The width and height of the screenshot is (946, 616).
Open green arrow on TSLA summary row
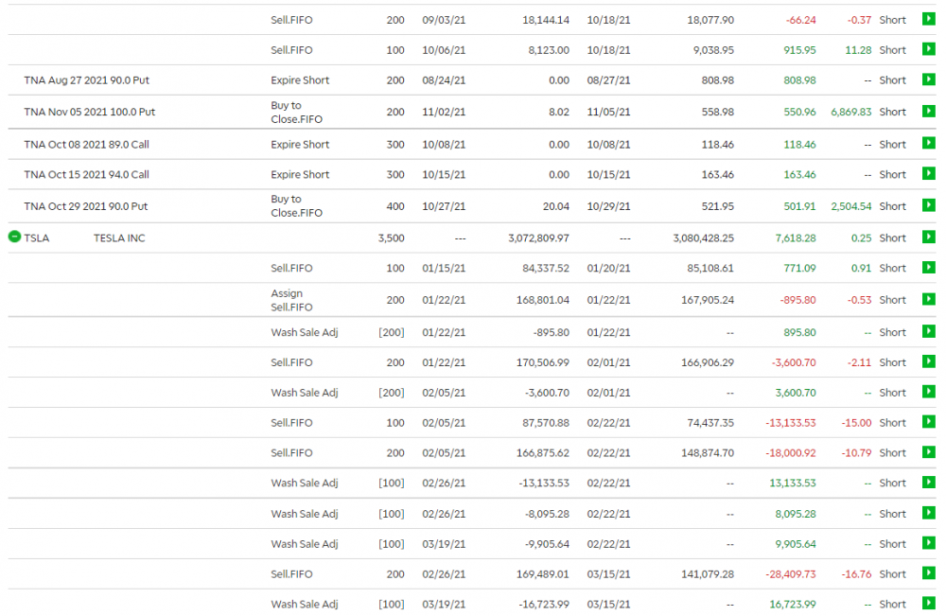[x=928, y=238]
